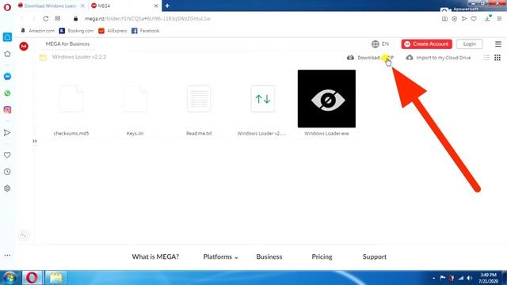
Task: Open Opera downloads icon in toolbar
Action: 488,18
